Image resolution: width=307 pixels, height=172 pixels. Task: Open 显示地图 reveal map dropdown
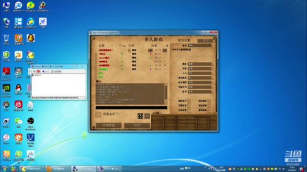coord(200,82)
